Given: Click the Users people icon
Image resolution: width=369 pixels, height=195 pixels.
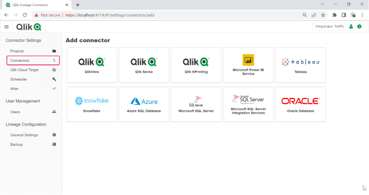Looking at the screenshot, I should click(54, 112).
